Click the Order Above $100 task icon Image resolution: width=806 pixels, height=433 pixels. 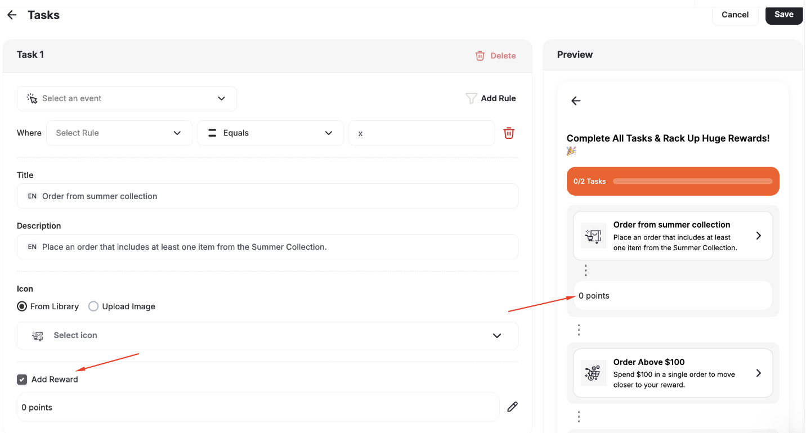click(593, 373)
